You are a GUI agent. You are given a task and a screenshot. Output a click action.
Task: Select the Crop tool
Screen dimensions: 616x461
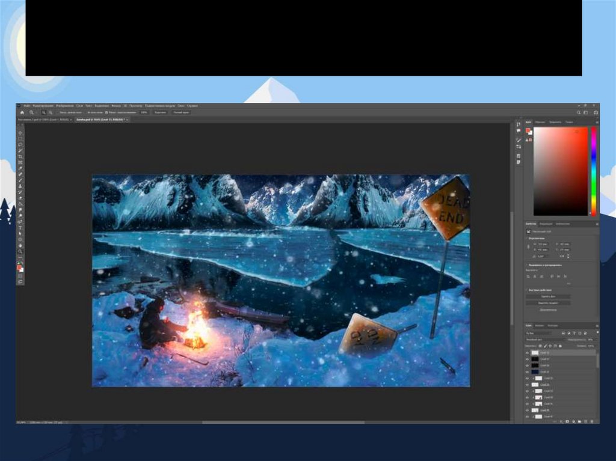click(20, 156)
